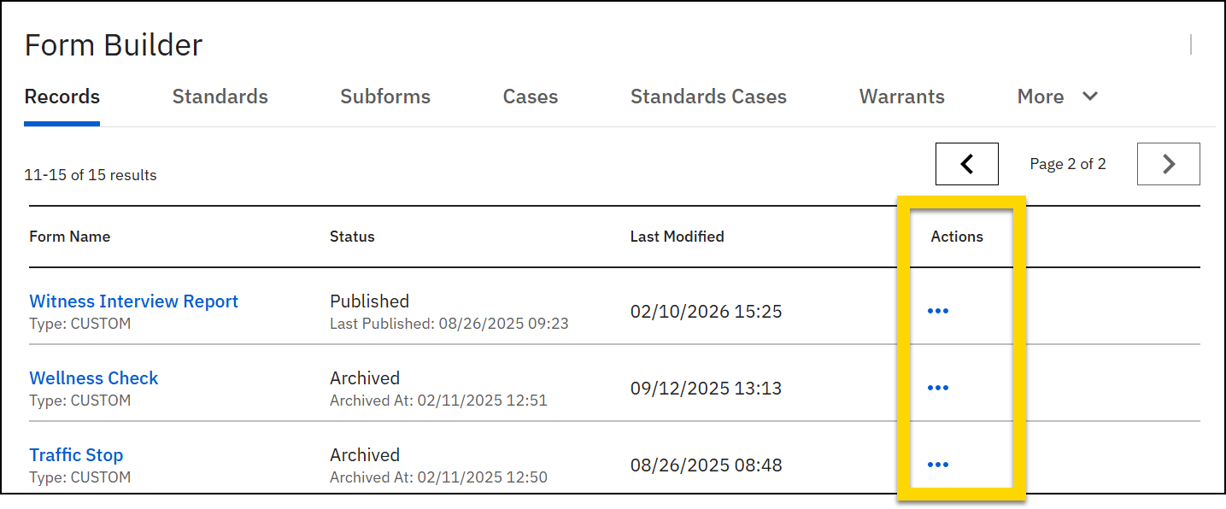Screen dimensions: 1226x509
Task: Switch to the Warrants tab
Action: click(901, 97)
